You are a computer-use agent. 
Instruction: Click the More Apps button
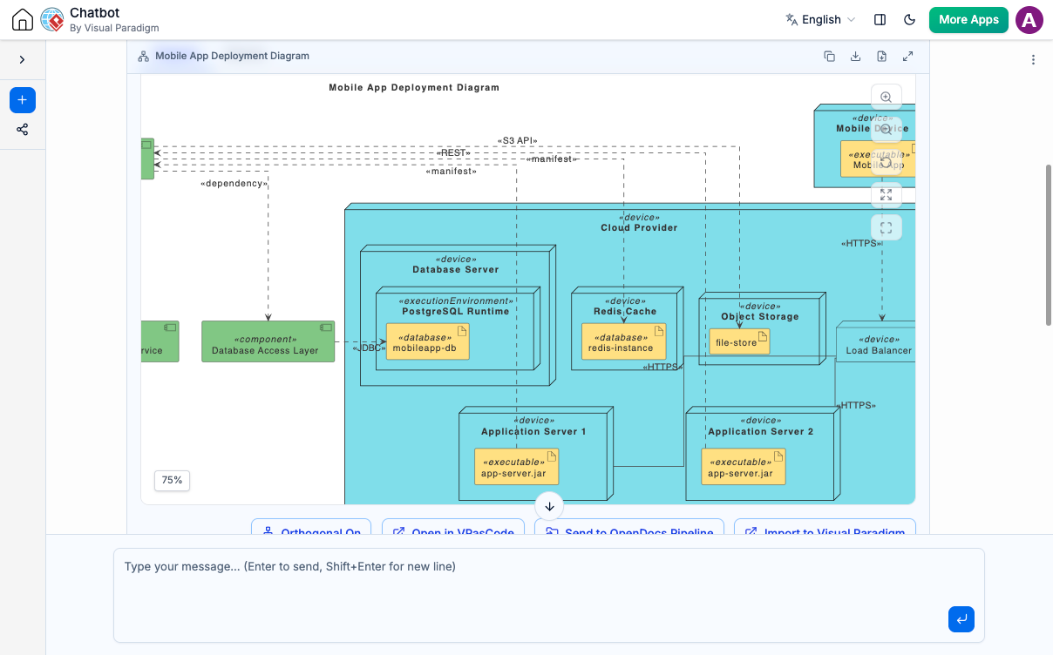[968, 20]
